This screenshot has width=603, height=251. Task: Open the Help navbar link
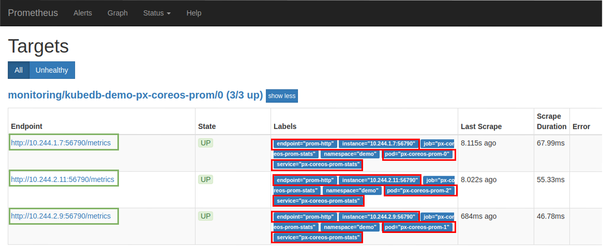tap(194, 13)
